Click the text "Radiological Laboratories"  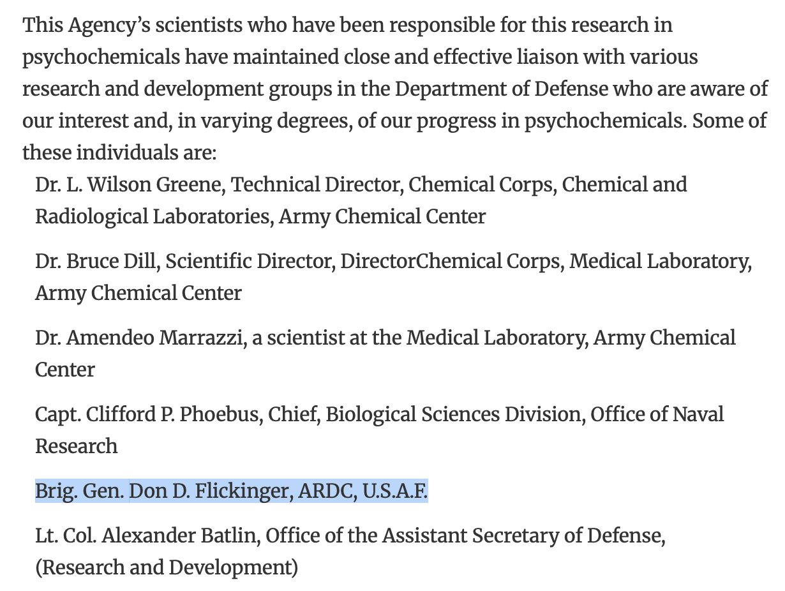(x=153, y=216)
